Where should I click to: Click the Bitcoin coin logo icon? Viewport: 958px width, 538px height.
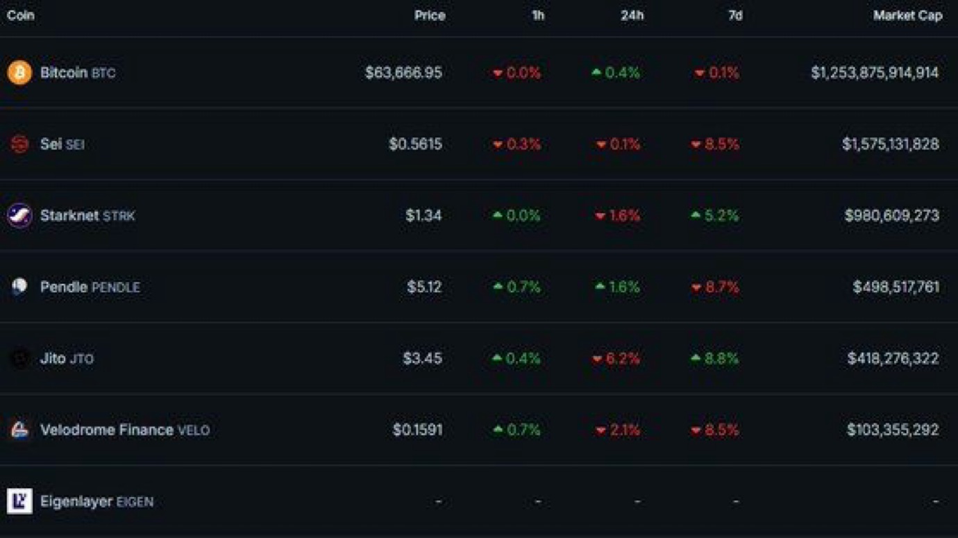coord(19,73)
